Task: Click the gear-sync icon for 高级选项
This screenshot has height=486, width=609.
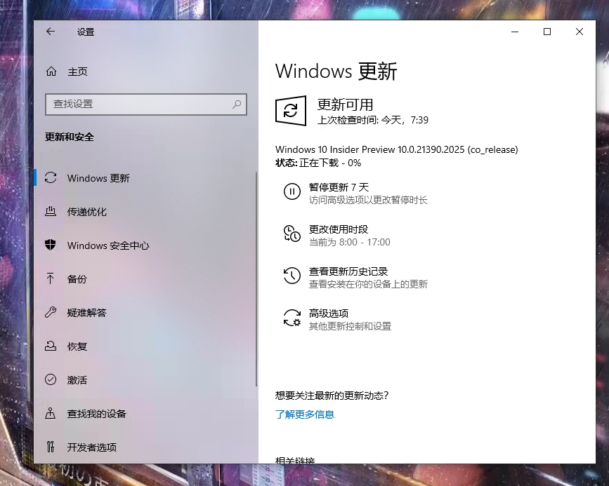Action: click(x=292, y=318)
